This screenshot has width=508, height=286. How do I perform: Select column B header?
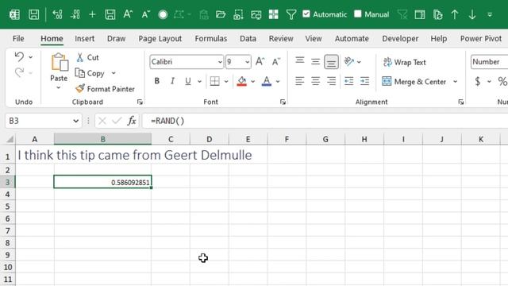(x=102, y=139)
